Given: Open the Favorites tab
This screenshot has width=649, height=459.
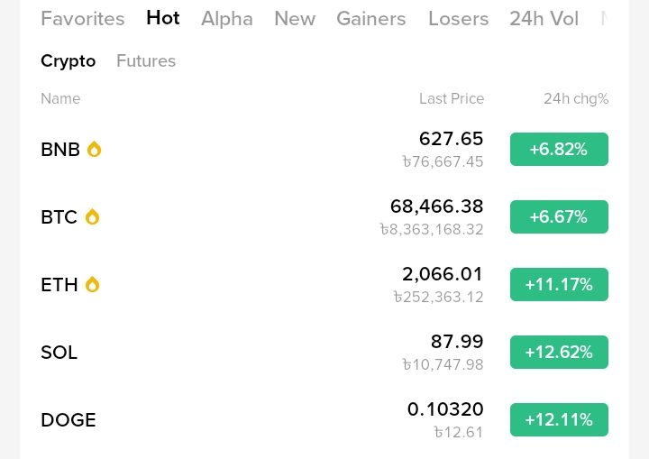Looking at the screenshot, I should click(82, 19).
